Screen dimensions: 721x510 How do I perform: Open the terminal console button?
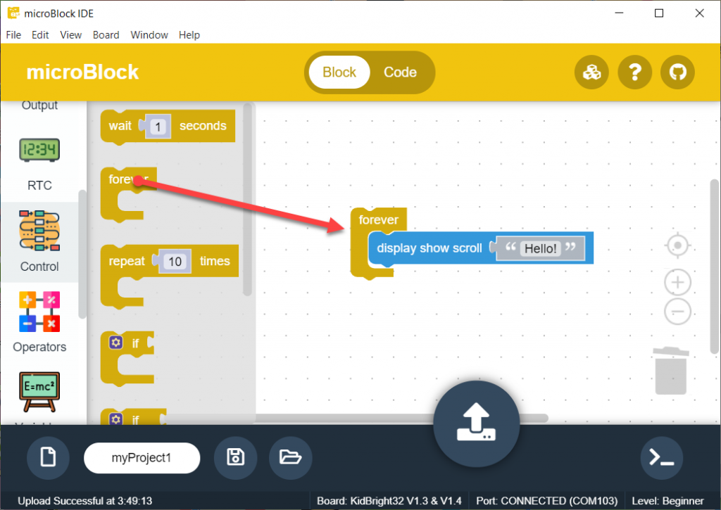662,458
